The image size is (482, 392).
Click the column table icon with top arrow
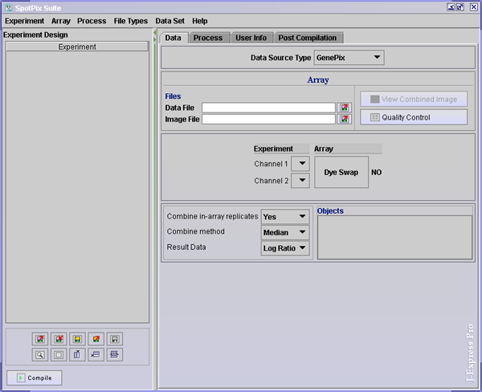(77, 354)
